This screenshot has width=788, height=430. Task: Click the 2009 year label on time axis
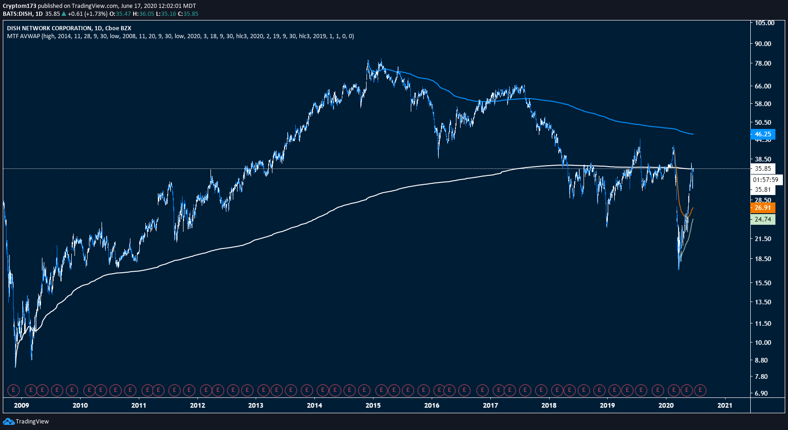click(21, 405)
